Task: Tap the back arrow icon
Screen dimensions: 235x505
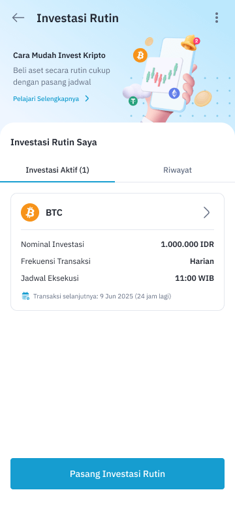Action: point(18,18)
